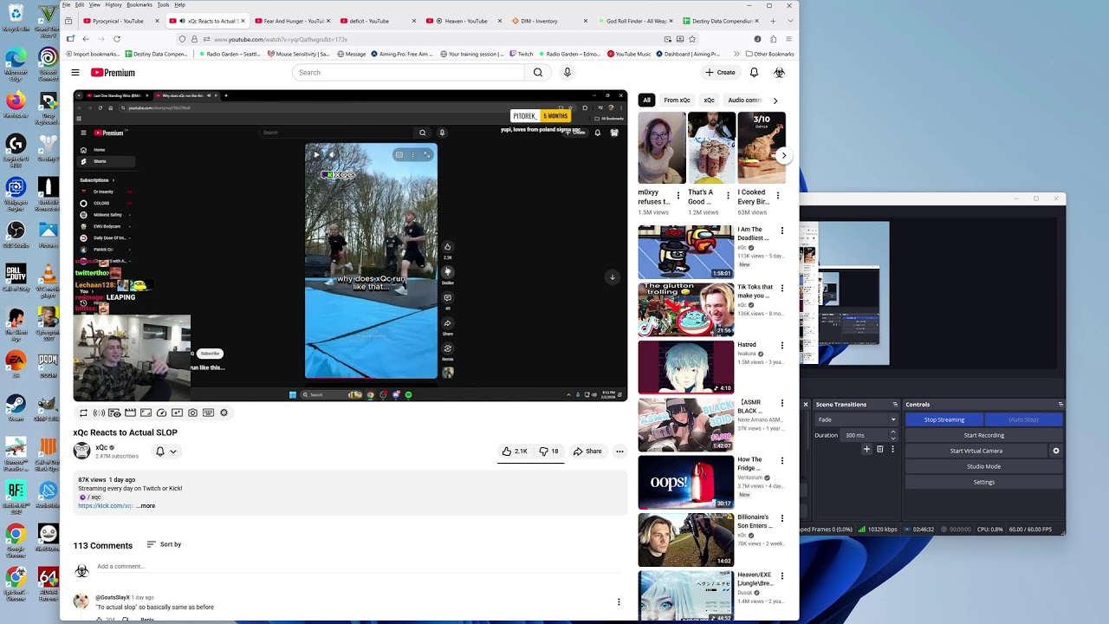
Task: Click the YouTube search magnifier button
Action: (538, 73)
